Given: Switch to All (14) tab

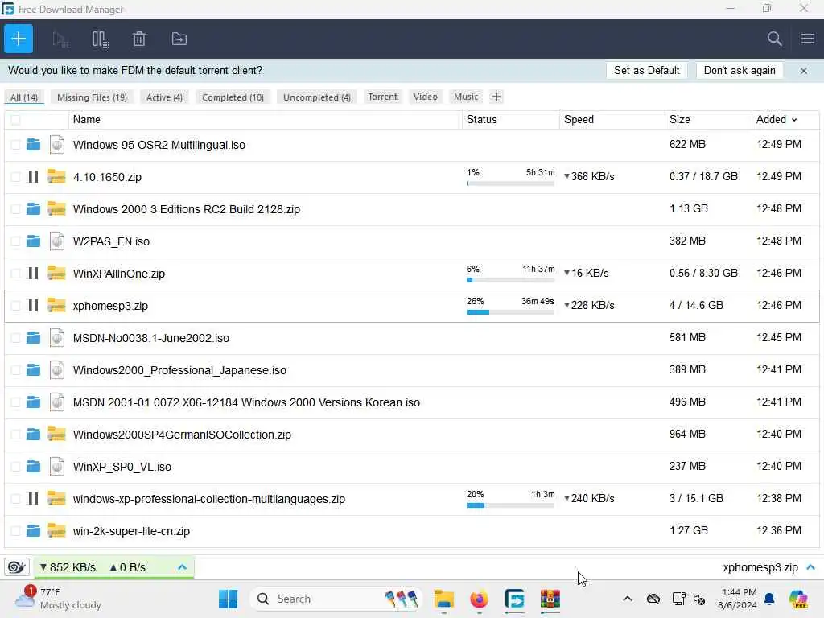Looking at the screenshot, I should click(24, 97).
